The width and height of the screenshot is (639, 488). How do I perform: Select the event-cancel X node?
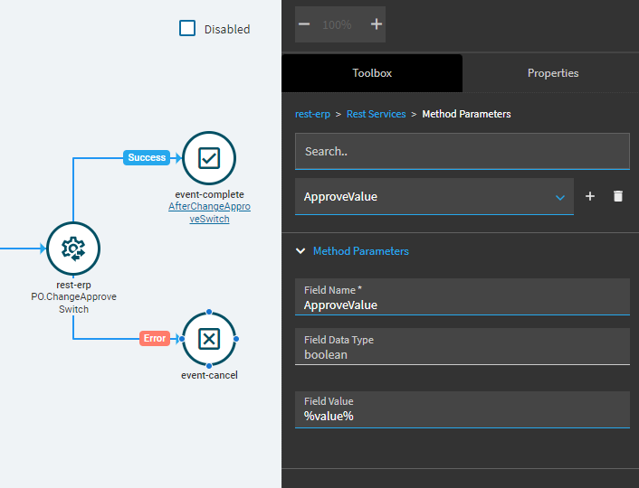209,339
